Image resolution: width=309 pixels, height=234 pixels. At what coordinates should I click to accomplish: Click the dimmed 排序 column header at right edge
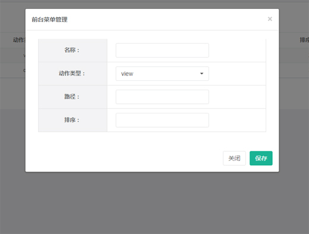304,40
